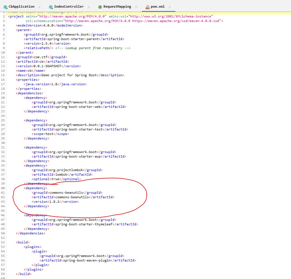Click commons-beanutils artifactId on line 42
Screen dimensions: 291x279
coord(72,197)
